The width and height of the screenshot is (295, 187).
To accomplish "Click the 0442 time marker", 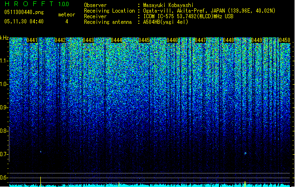I will [60, 40].
